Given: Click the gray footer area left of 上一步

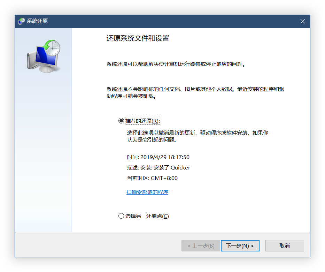Looking at the screenshot, I should point(98,245).
